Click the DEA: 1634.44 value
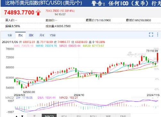 coord(47,98)
